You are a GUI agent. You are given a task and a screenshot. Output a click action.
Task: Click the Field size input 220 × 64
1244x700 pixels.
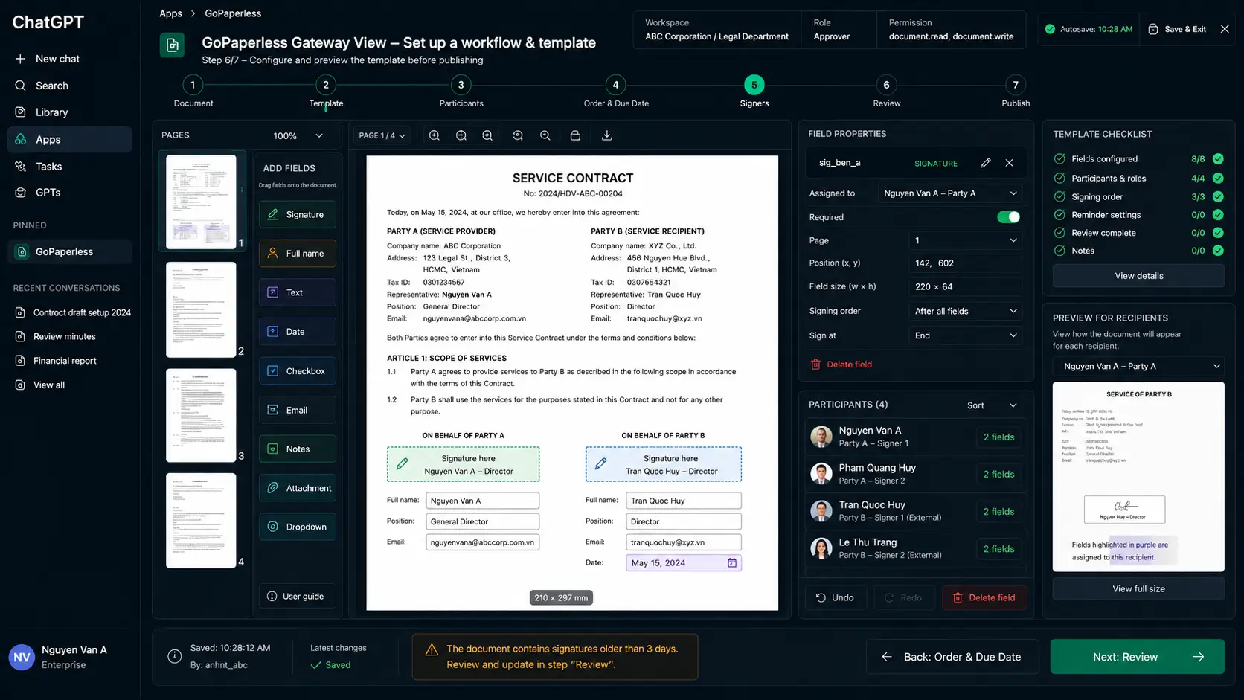click(x=966, y=286)
